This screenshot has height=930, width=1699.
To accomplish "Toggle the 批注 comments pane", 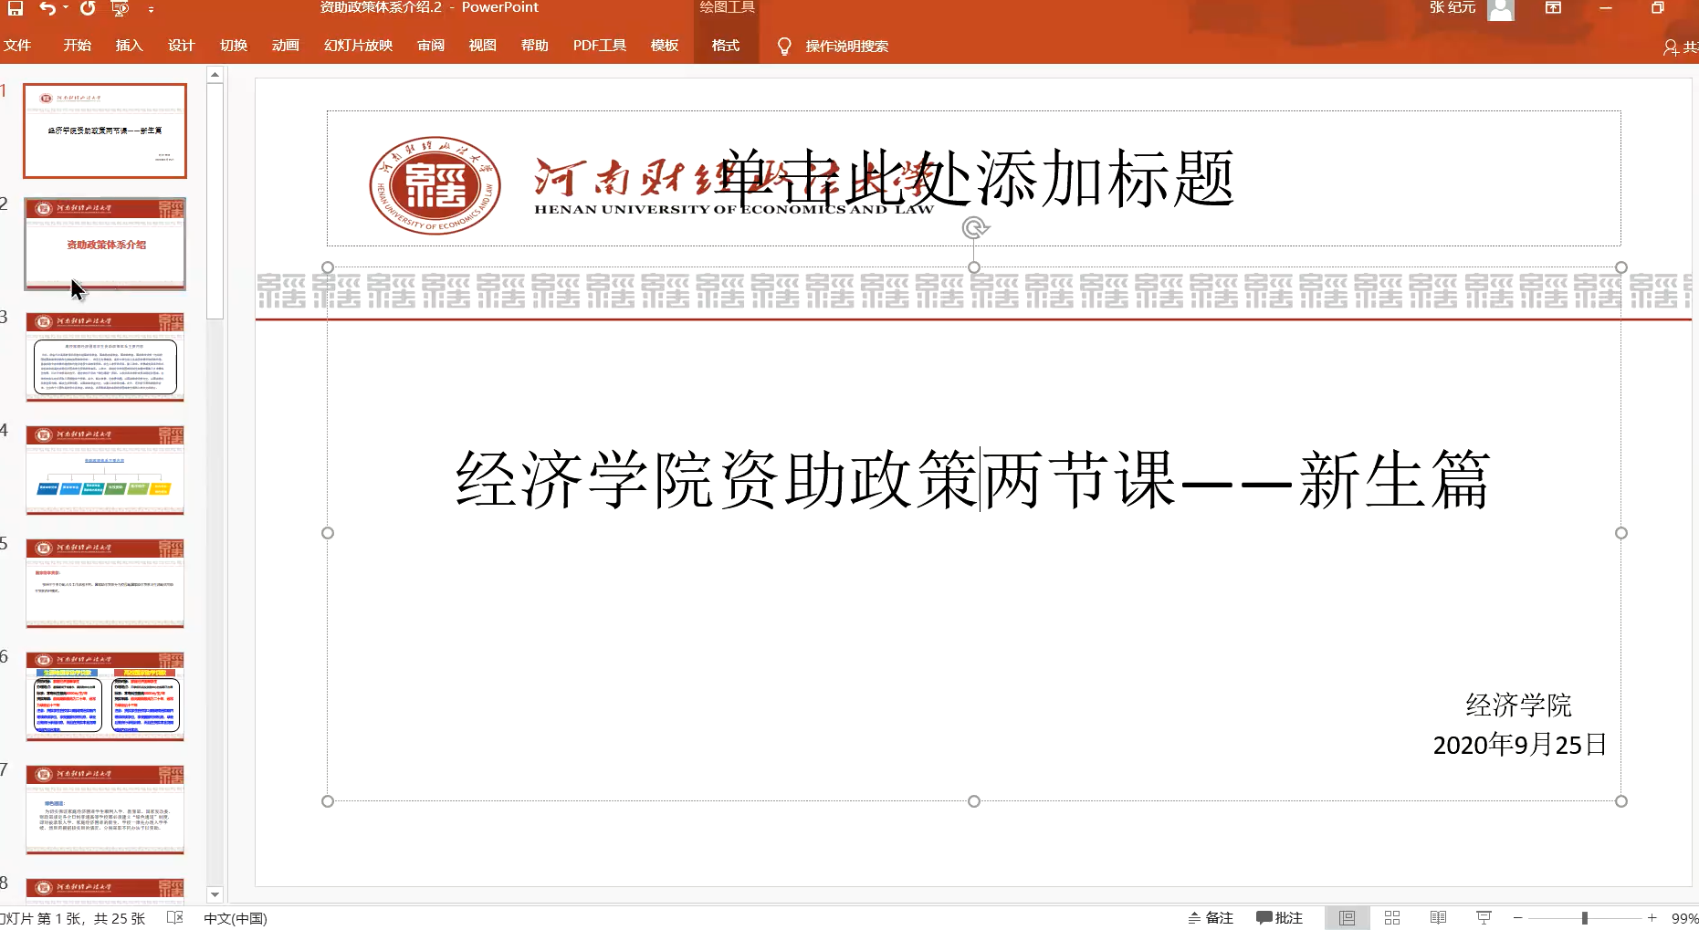I will click(1279, 918).
